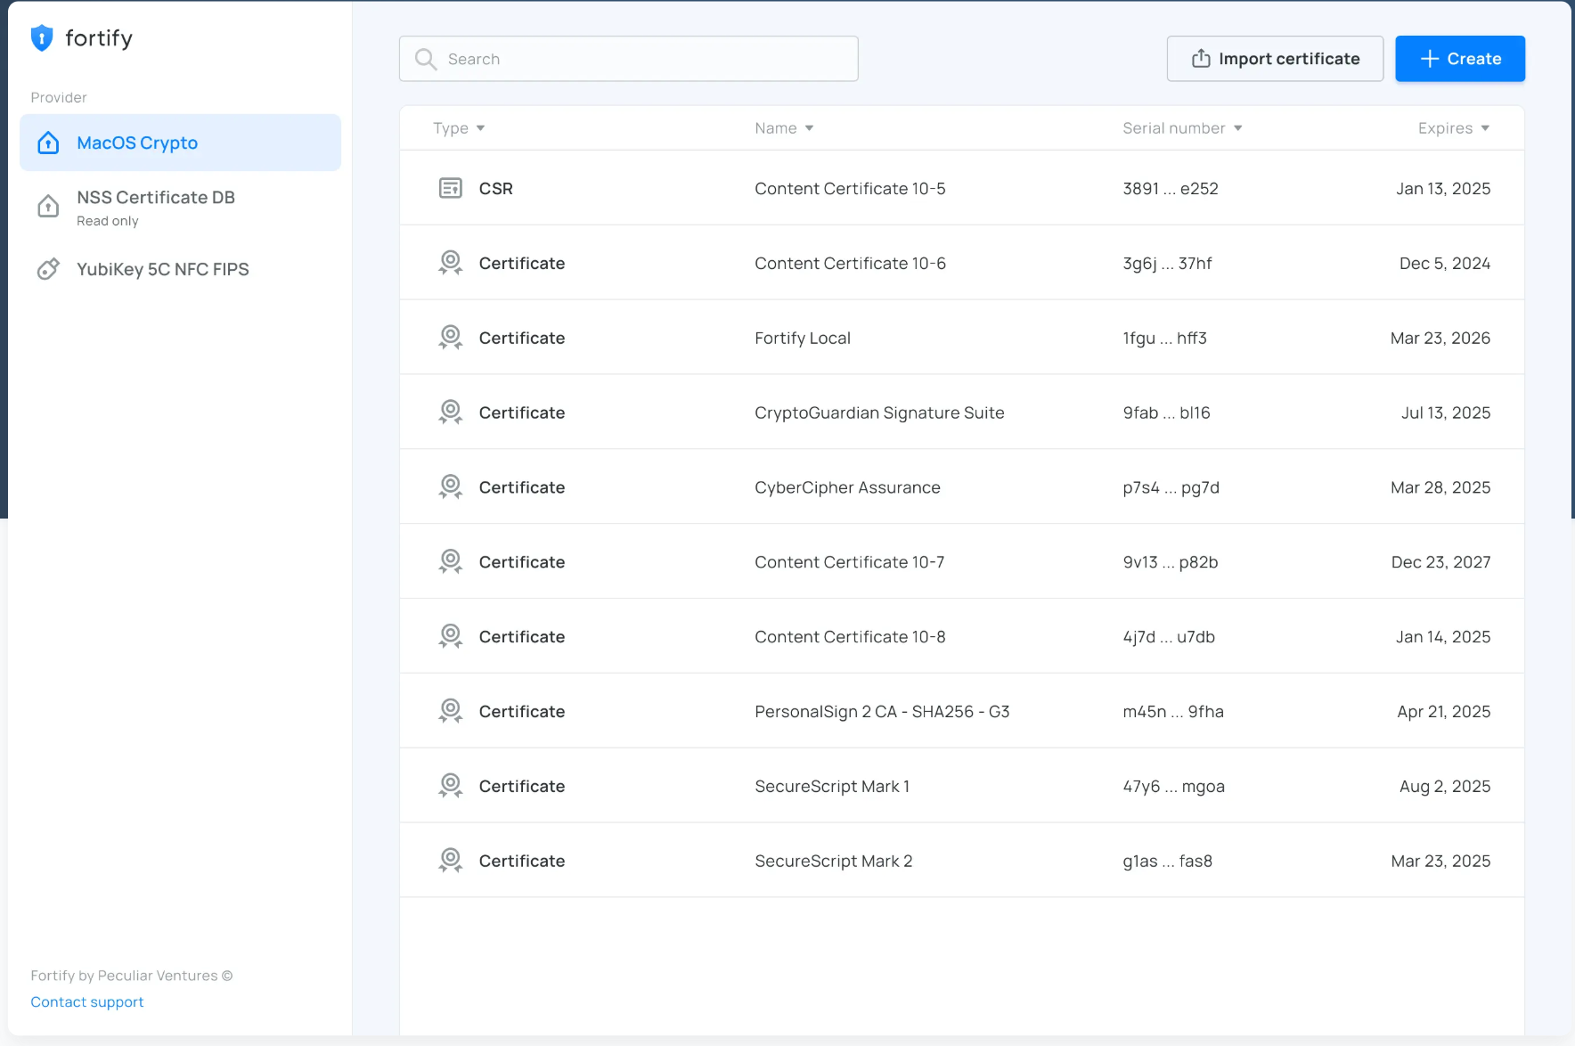Select MacOS Crypto provider
Viewport: 1575px width, 1046px height.
pyautogui.click(x=181, y=143)
